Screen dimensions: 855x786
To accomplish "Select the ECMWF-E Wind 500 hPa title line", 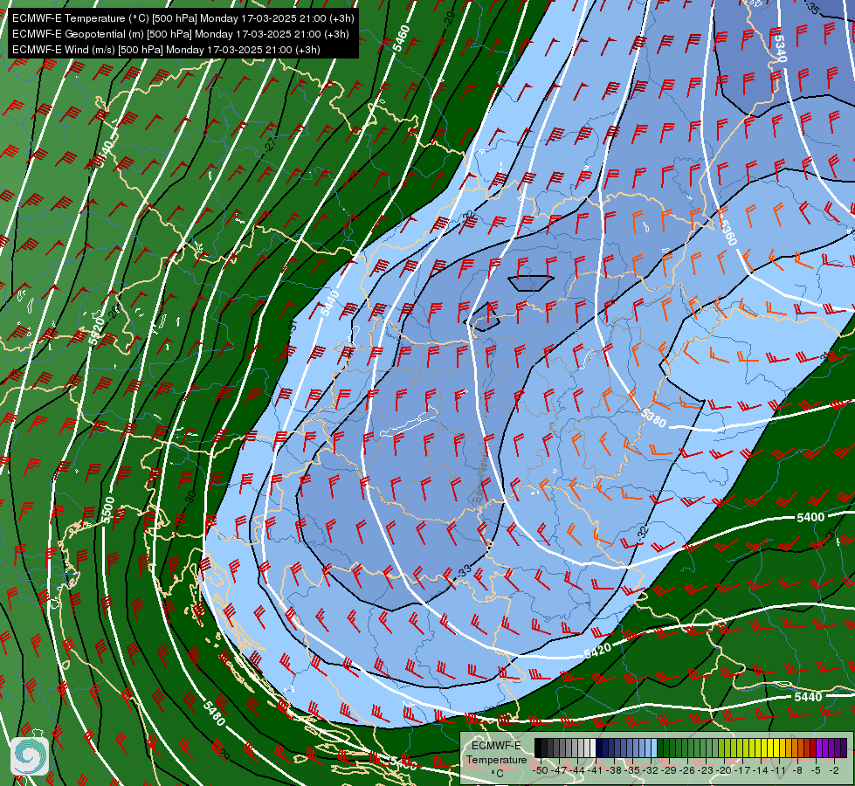I will coord(166,50).
